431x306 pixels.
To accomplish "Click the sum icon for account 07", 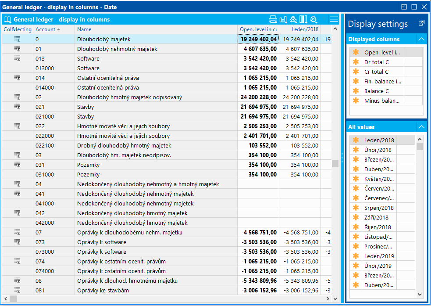I will [x=17, y=232].
